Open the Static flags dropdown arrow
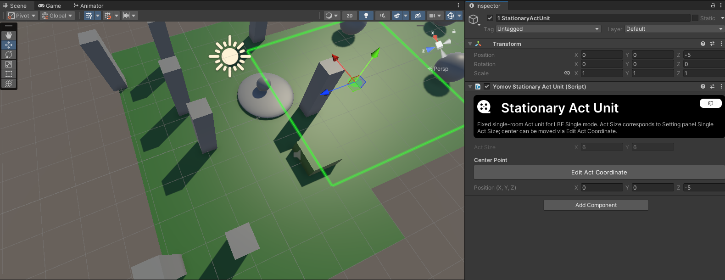Image resolution: width=725 pixels, height=280 pixels. tap(722, 18)
